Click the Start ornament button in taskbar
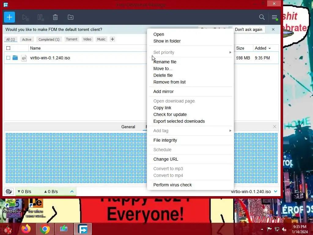 pos(8,229)
